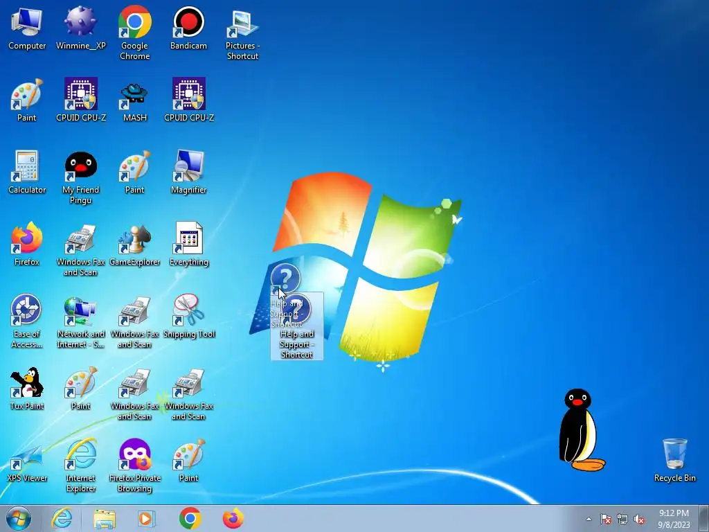Select the Paint shortcut beside Firefox Private Browsing

[188, 461]
